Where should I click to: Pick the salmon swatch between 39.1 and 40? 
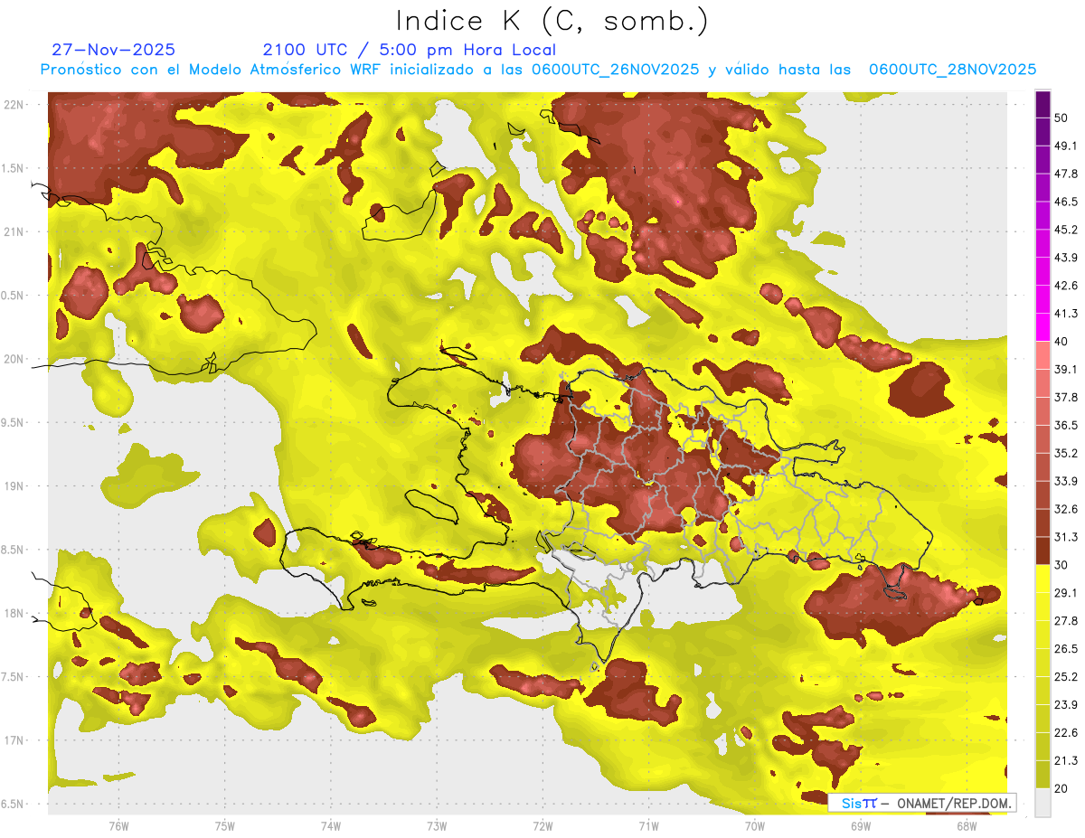click(1043, 355)
